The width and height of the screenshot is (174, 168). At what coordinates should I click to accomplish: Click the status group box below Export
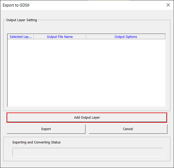[x=87, y=149]
